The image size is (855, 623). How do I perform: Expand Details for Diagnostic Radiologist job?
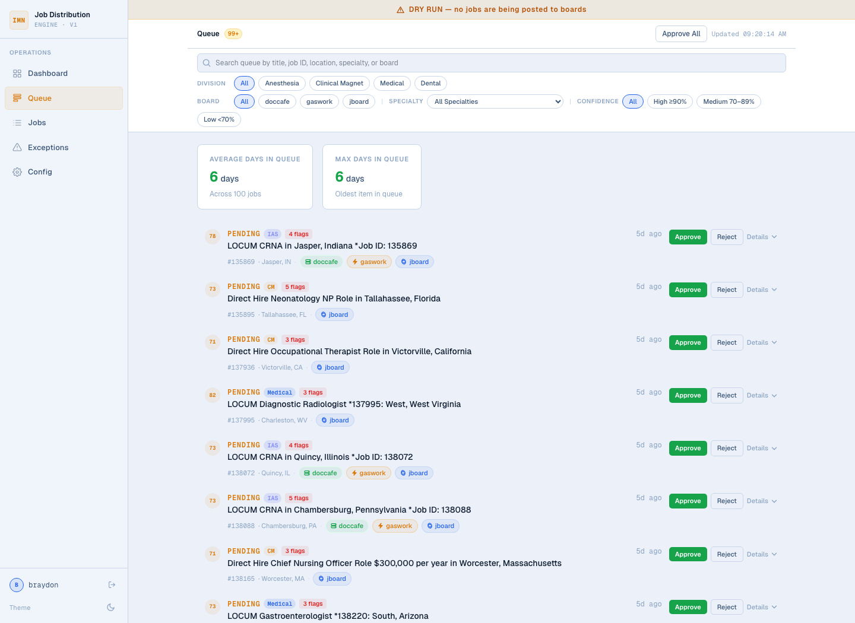[762, 395]
